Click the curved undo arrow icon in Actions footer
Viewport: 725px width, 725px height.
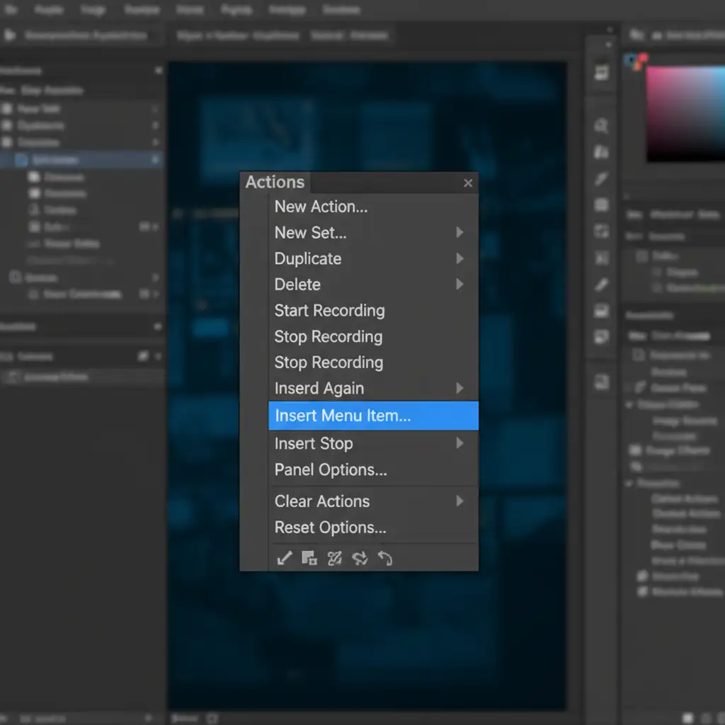(x=384, y=559)
